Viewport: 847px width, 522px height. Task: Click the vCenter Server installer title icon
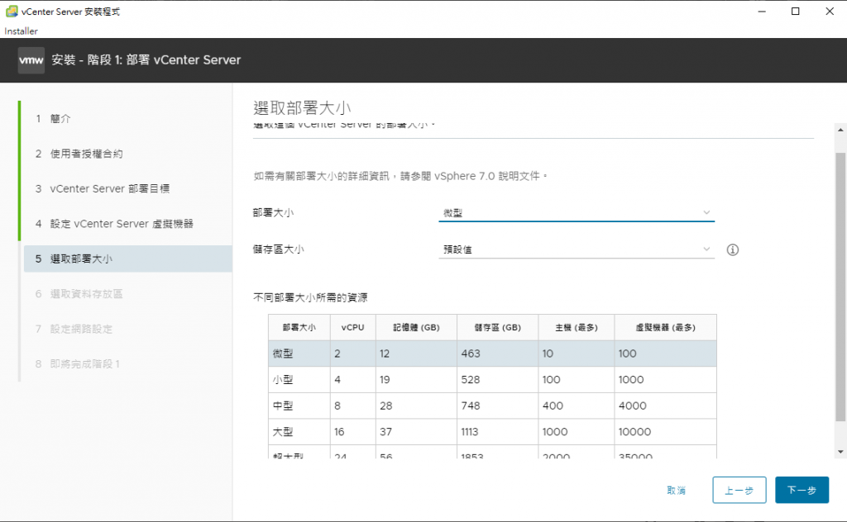pos(12,12)
